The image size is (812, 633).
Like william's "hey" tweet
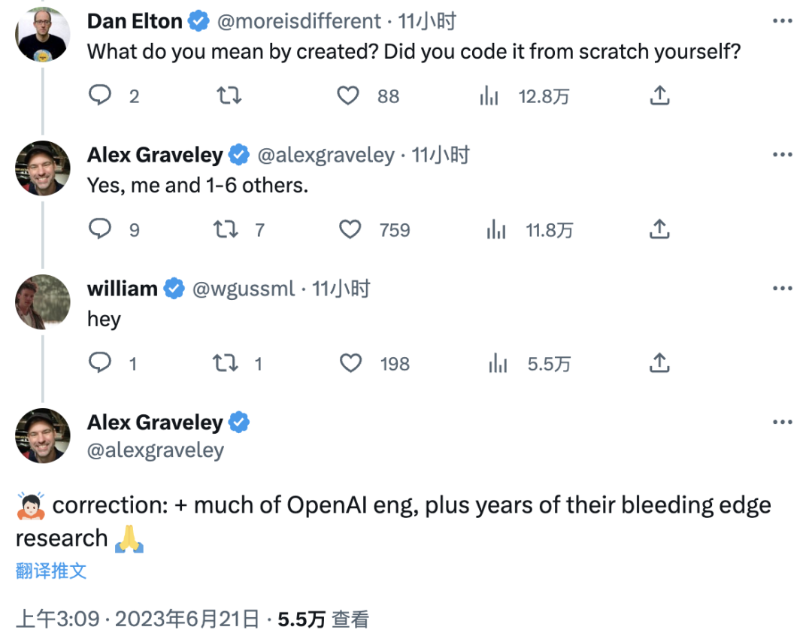pos(350,364)
